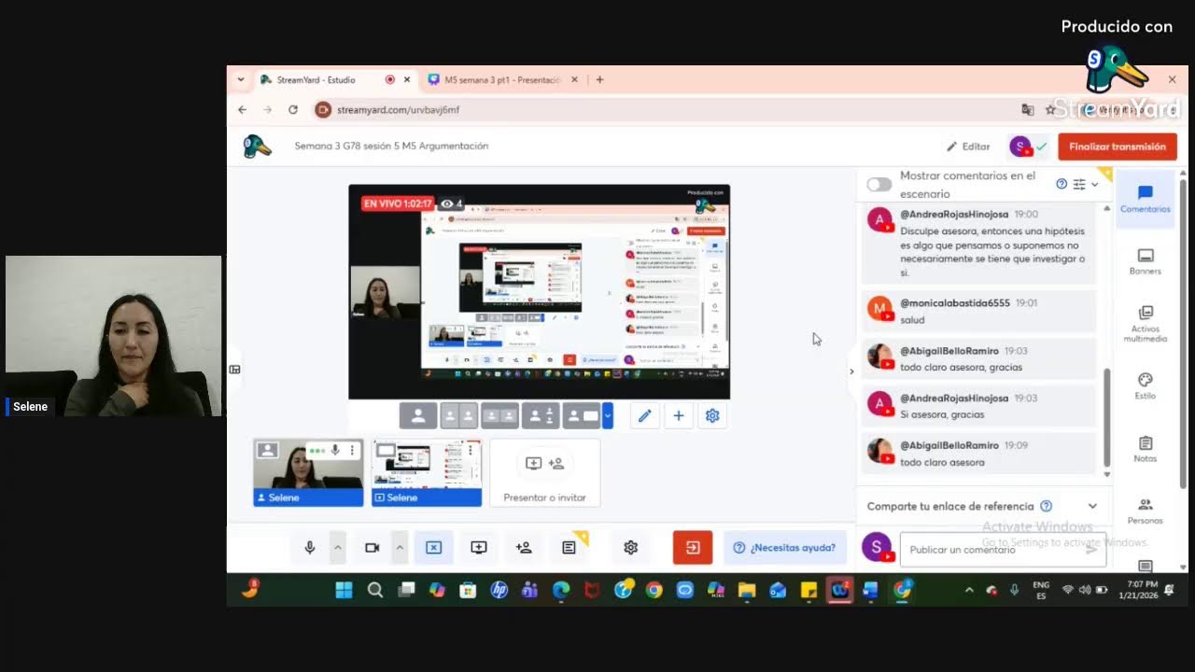This screenshot has height=672, width=1195.
Task: Expand the comment filter settings dropdown
Action: pos(1084,184)
